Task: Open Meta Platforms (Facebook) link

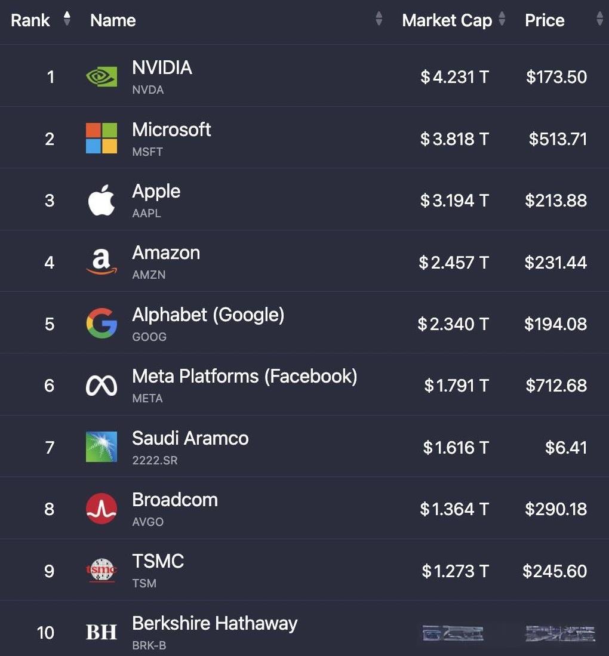Action: tap(244, 376)
